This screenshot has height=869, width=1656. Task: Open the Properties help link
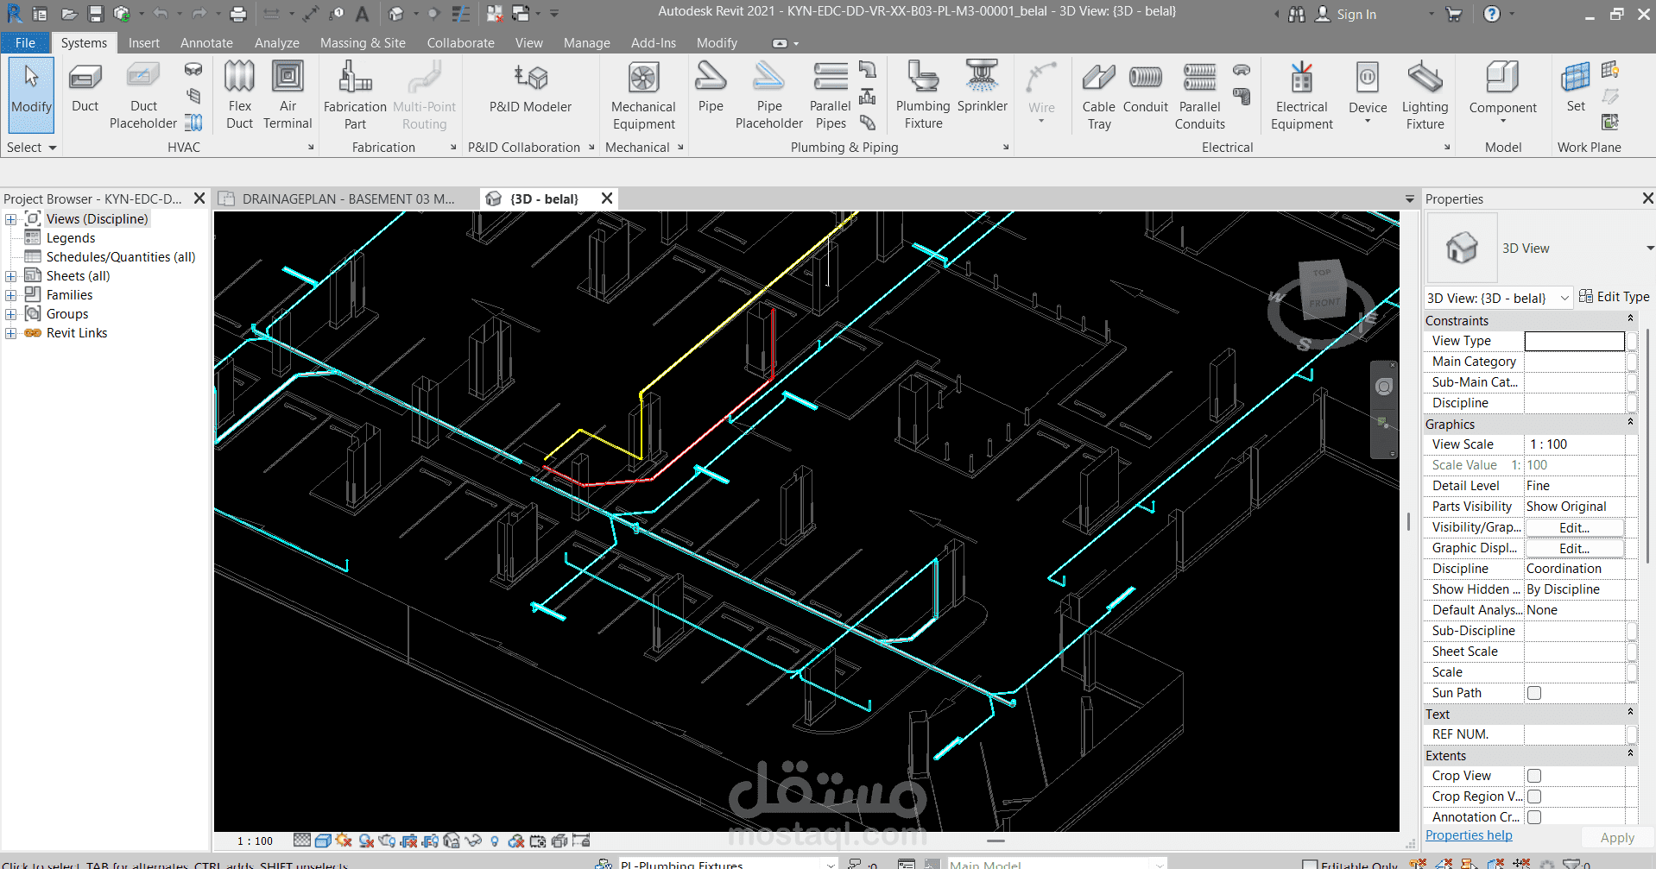[x=1469, y=835]
